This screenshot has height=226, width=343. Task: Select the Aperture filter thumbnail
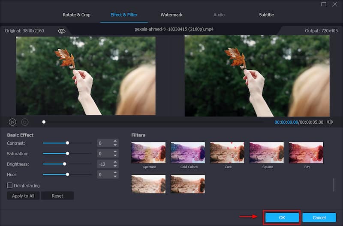[x=148, y=152]
